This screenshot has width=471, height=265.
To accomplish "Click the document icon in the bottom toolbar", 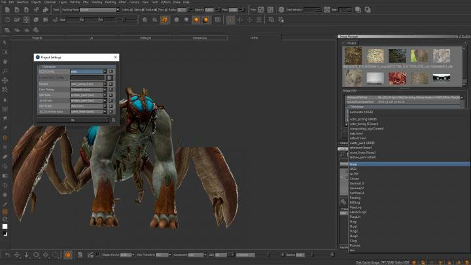I will [x=80, y=255].
